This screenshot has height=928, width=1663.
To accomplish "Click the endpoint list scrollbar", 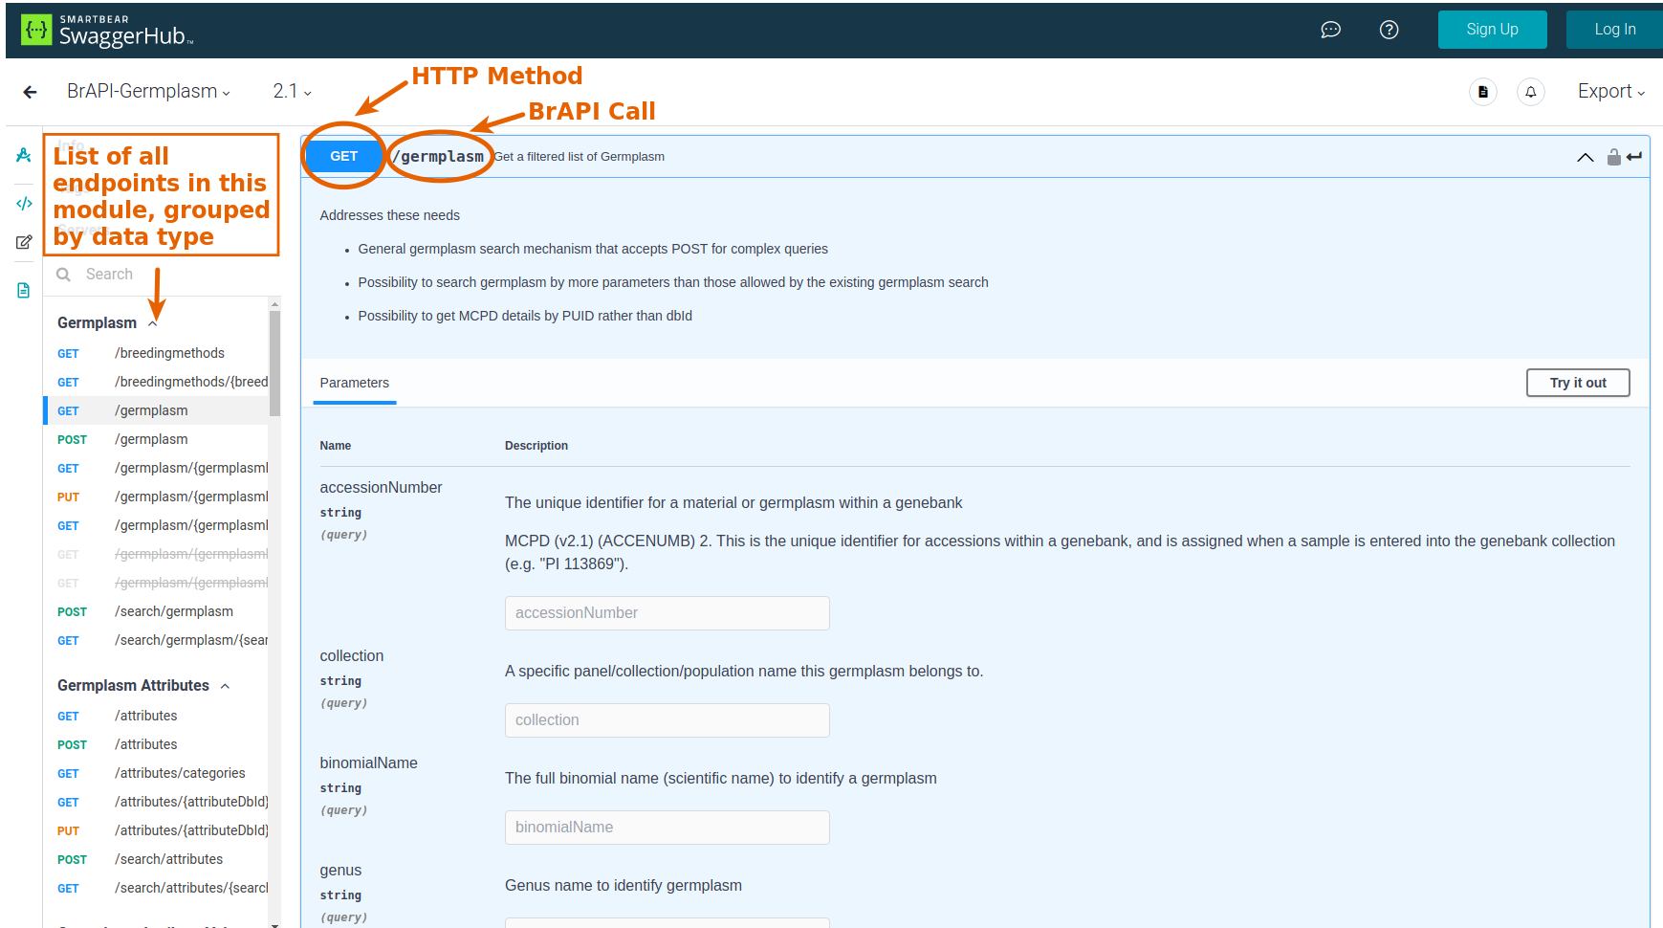I will click(274, 364).
